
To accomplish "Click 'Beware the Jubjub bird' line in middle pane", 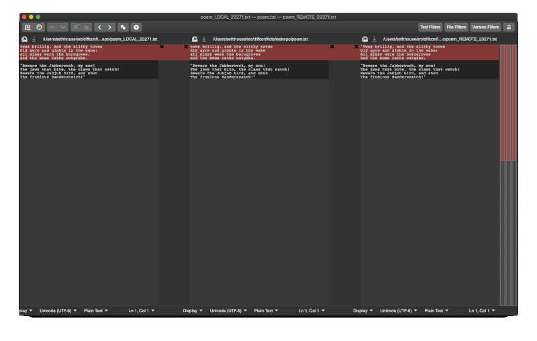I will coord(229,73).
